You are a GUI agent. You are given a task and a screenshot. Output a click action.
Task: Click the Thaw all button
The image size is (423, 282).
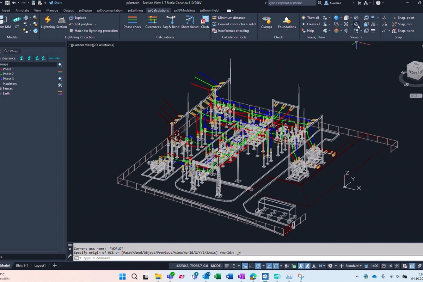[x=310, y=18]
